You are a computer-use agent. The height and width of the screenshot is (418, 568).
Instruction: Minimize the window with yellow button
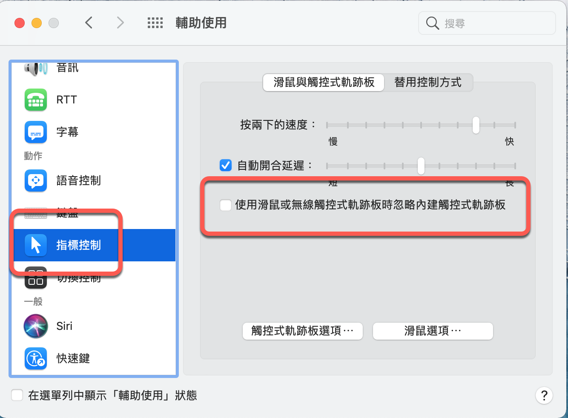pos(37,23)
